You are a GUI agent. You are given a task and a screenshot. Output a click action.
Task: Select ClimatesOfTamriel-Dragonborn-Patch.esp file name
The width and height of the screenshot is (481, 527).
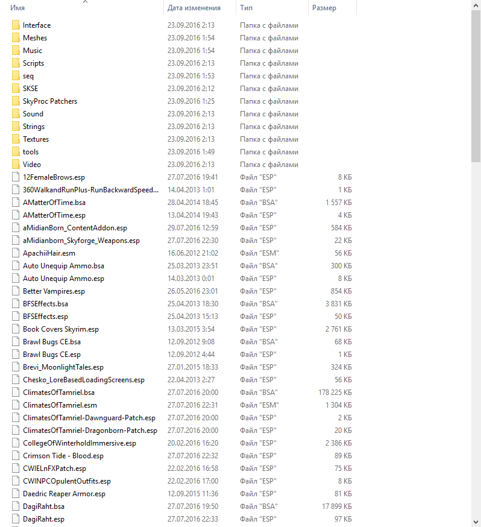click(90, 431)
